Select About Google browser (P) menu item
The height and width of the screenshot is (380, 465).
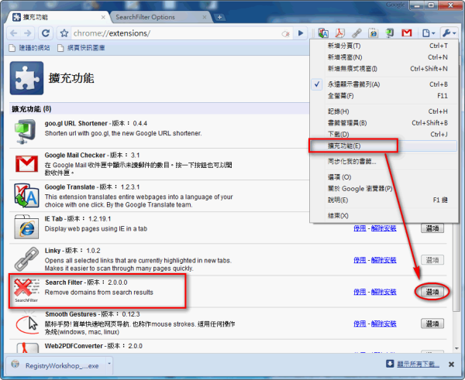384,189
